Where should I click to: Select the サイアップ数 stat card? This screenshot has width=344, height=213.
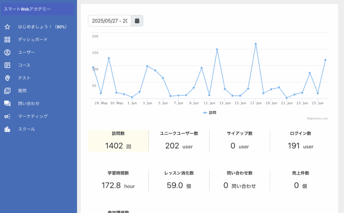(x=240, y=141)
